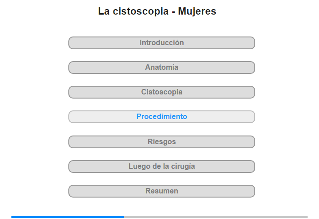This screenshot has width=319, height=219.
Task: Select the Cistoscopia menu button
Action: [x=161, y=92]
